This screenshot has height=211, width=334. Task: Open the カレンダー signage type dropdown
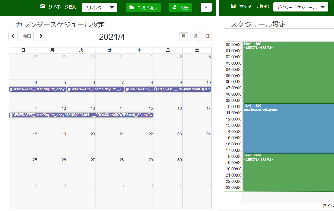(100, 8)
